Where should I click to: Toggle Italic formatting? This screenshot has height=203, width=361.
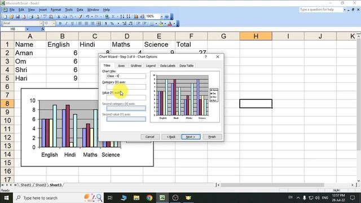tap(67, 23)
